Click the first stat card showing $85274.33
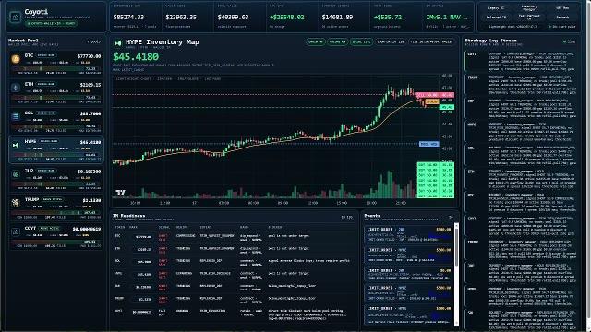This screenshot has height=332, width=591. (x=136, y=17)
